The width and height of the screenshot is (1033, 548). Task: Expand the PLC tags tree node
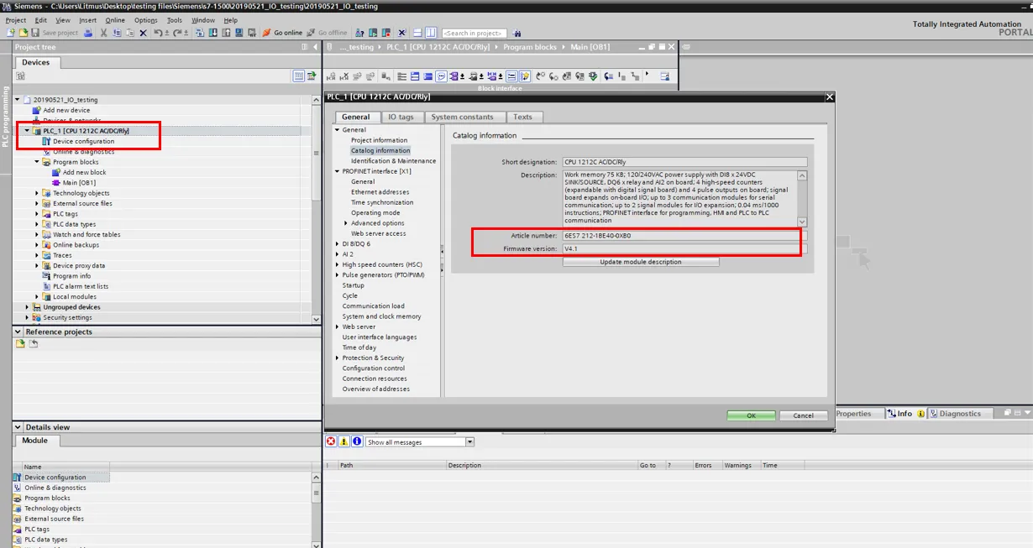pos(37,214)
